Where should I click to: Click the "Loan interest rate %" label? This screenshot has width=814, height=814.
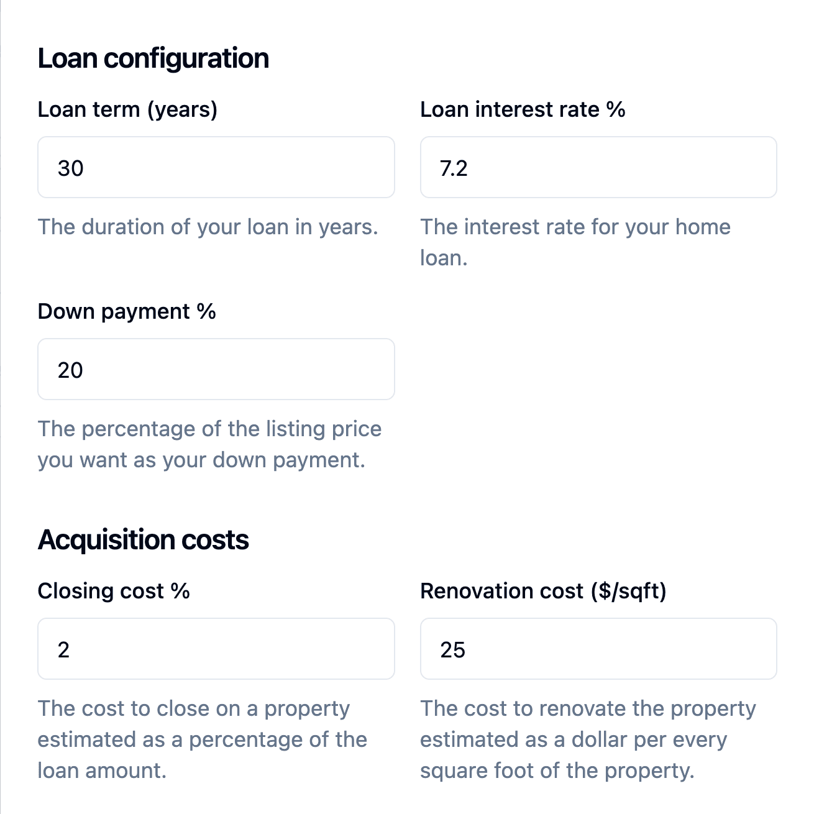[x=523, y=109]
